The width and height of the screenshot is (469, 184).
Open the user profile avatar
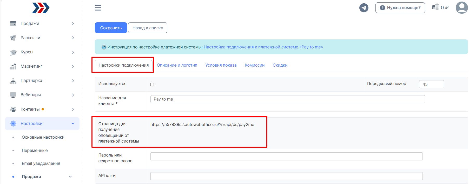(462, 8)
